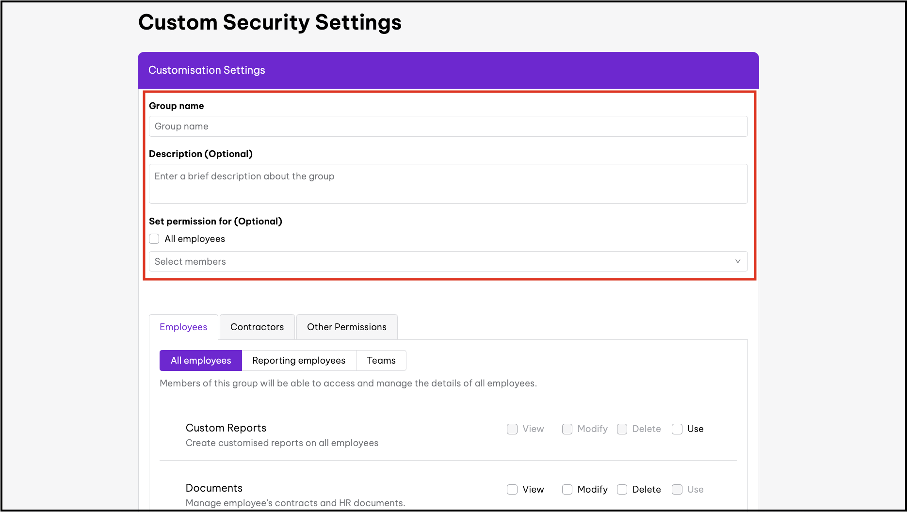
Task: Tick the All employees permission checkbox
Action: (x=154, y=239)
